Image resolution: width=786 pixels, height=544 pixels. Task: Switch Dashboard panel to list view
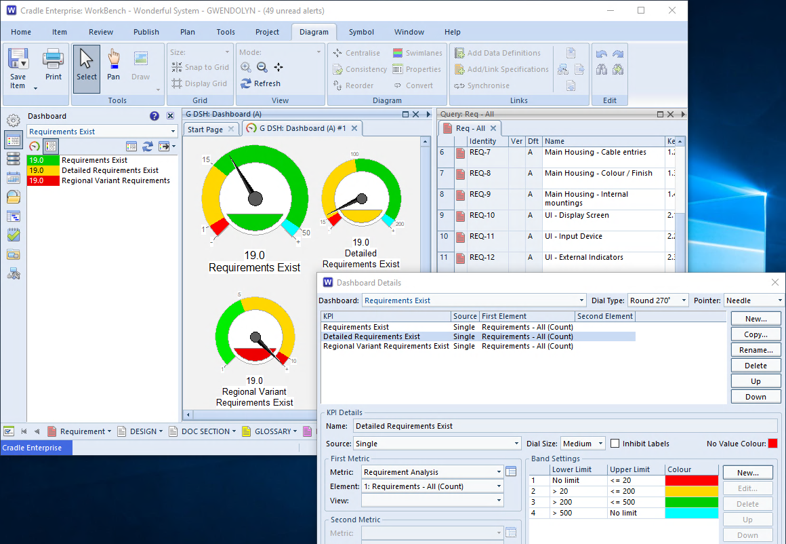[x=51, y=146]
